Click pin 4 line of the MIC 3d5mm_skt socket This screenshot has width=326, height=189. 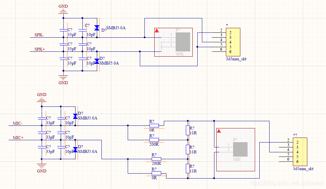pyautogui.click(x=286, y=152)
